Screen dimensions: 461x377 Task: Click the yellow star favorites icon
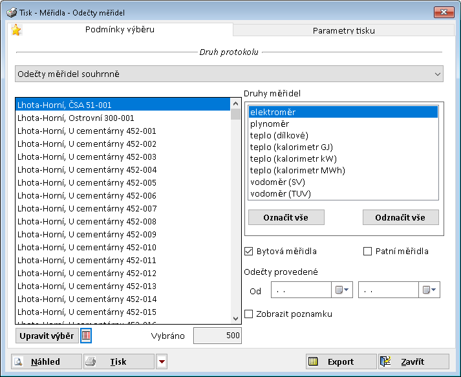pos(16,30)
